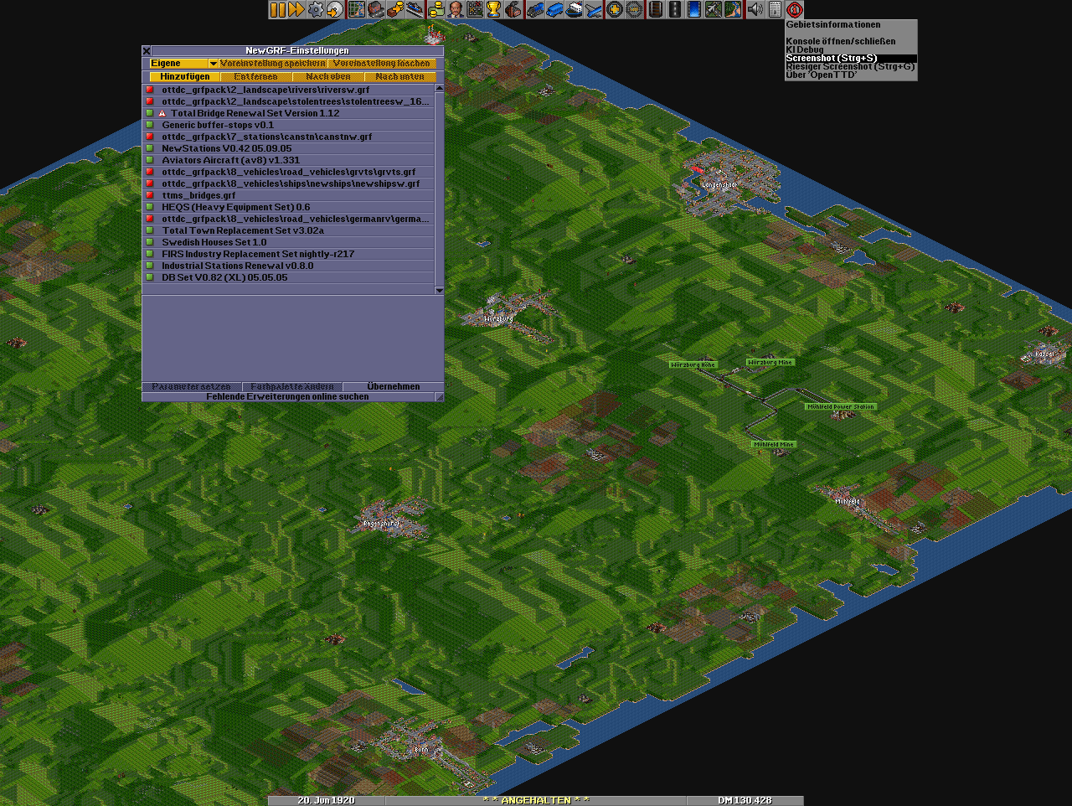The width and height of the screenshot is (1072, 806).
Task: Expand the Eigene preset dropdown
Action: pyautogui.click(x=213, y=64)
